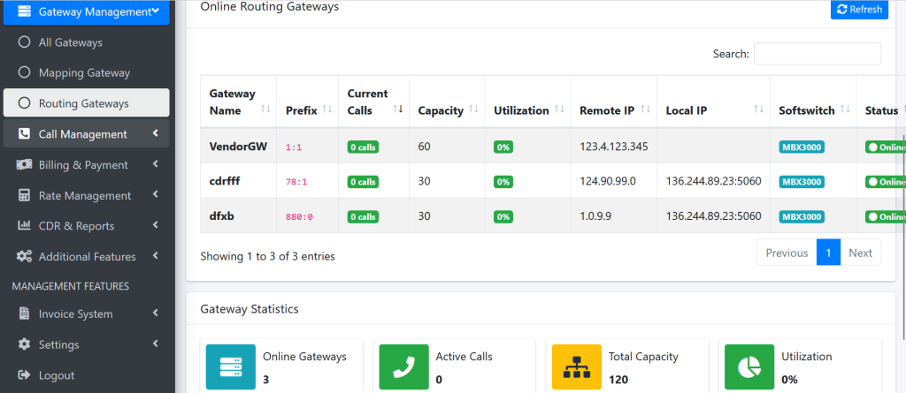This screenshot has height=393, width=906.
Task: Click the Additional Features gears icon
Action: tap(24, 256)
